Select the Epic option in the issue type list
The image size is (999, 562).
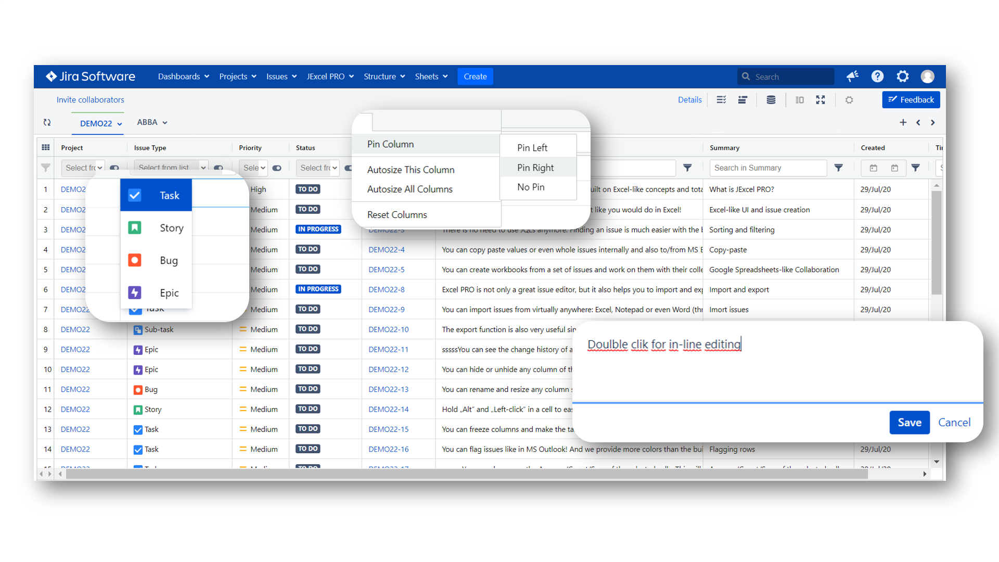(x=156, y=292)
